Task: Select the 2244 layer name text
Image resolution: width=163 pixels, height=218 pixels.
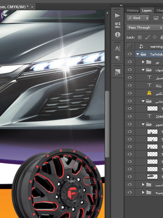Action: 159,116
